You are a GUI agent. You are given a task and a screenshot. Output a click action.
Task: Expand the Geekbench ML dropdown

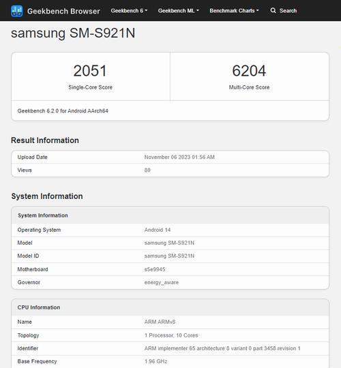point(179,11)
